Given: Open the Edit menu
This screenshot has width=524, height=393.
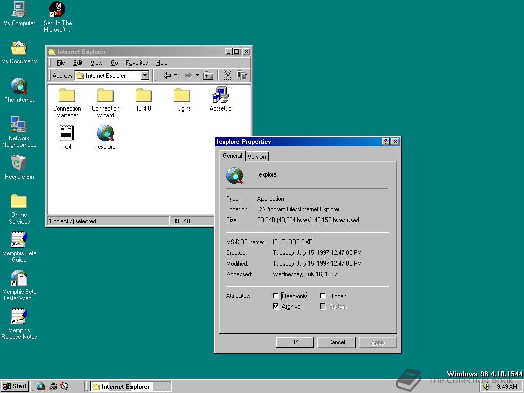Looking at the screenshot, I should 78,63.
